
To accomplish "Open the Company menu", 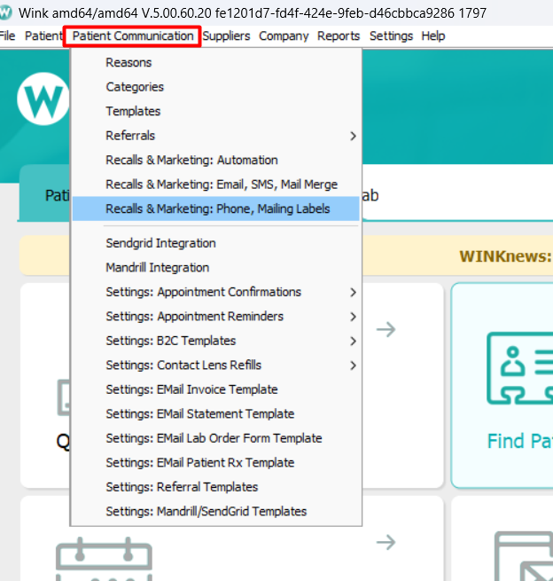I will (284, 36).
